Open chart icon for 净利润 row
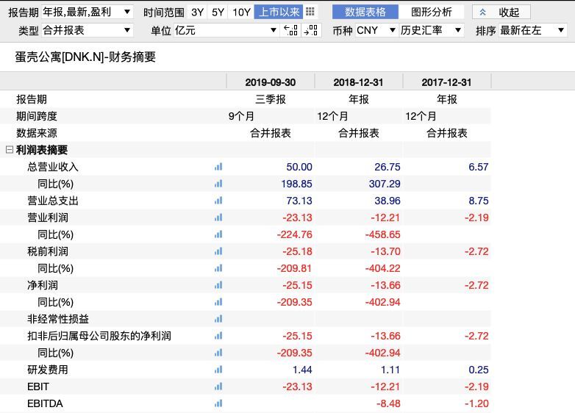This screenshot has height=413, width=575. (218, 285)
